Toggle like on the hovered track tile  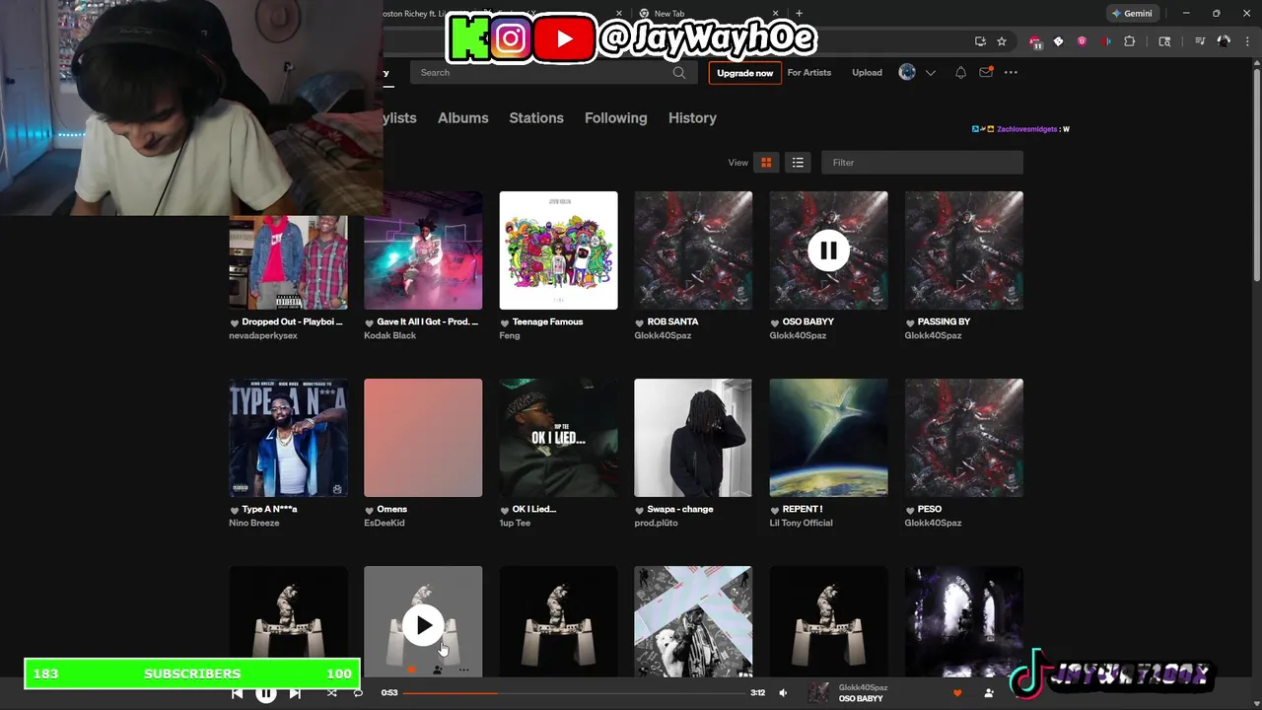(411, 671)
